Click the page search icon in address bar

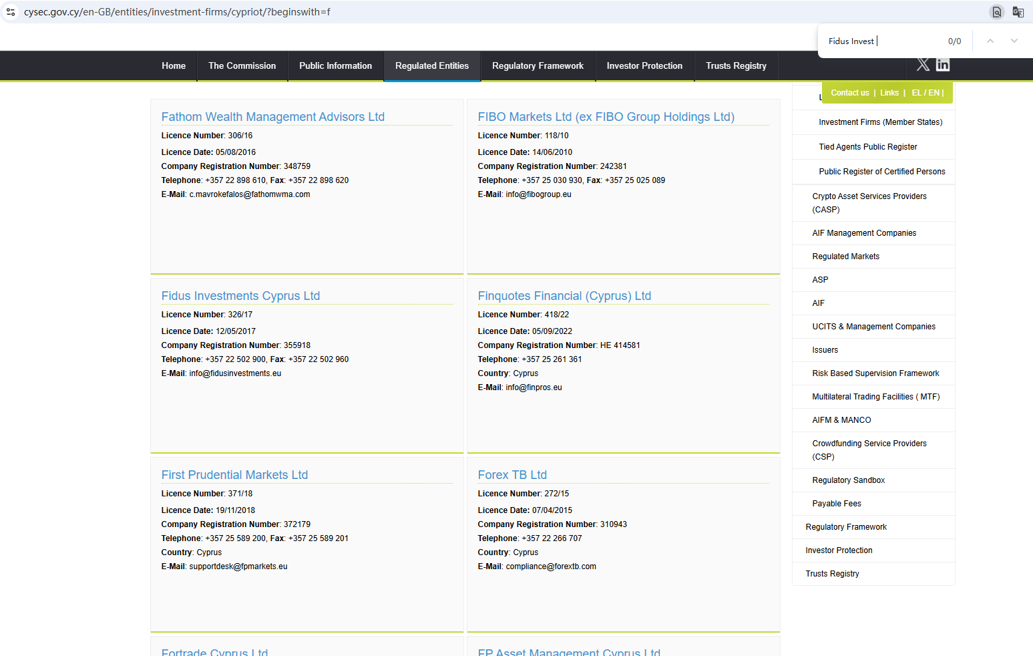point(996,12)
